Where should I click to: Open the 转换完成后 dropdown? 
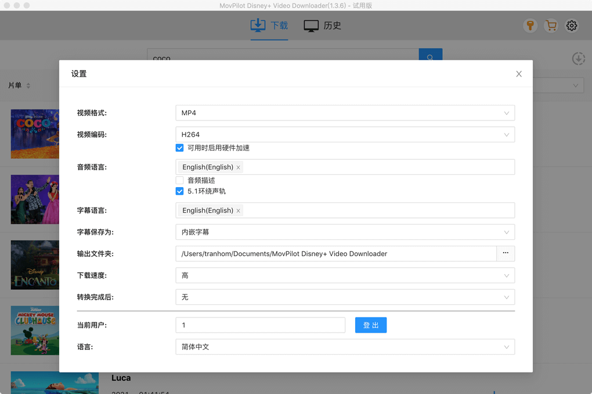point(345,297)
